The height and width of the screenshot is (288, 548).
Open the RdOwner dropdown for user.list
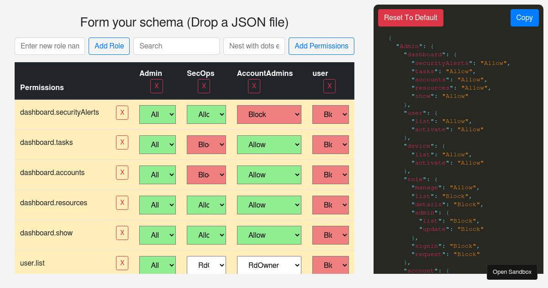[269, 265]
